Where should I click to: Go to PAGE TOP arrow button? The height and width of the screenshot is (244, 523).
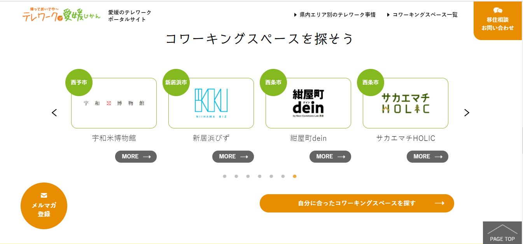[502, 233]
